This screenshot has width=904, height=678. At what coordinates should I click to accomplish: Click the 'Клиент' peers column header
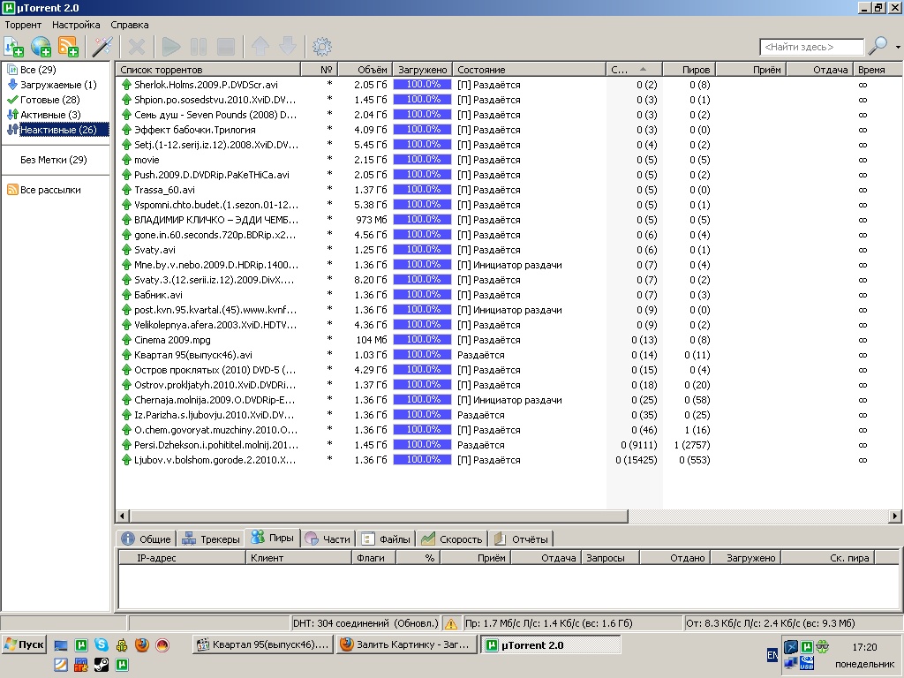pyautogui.click(x=298, y=558)
